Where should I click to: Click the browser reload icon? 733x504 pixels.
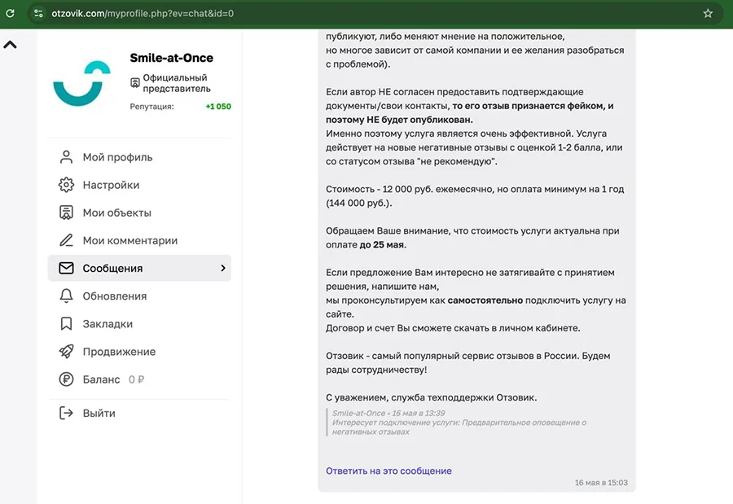tap(10, 13)
